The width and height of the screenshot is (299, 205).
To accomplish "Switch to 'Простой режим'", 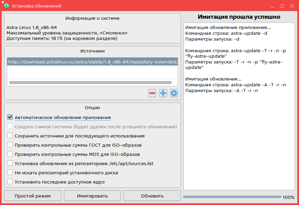I will [33, 196].
